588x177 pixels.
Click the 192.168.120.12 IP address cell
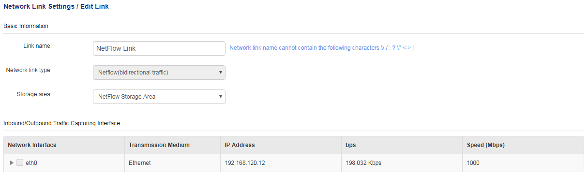[x=245, y=163]
